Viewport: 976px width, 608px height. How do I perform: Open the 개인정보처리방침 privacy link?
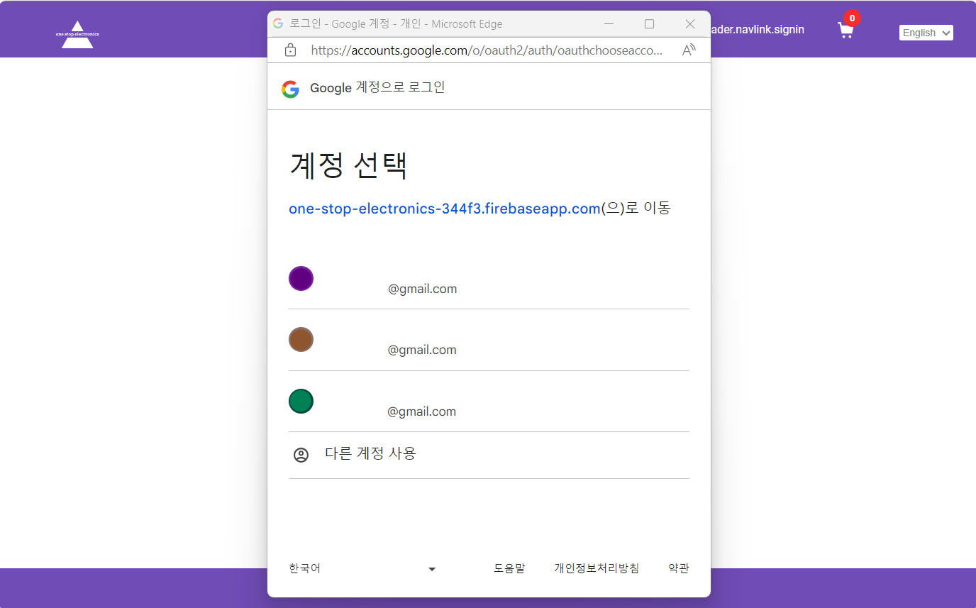click(597, 568)
